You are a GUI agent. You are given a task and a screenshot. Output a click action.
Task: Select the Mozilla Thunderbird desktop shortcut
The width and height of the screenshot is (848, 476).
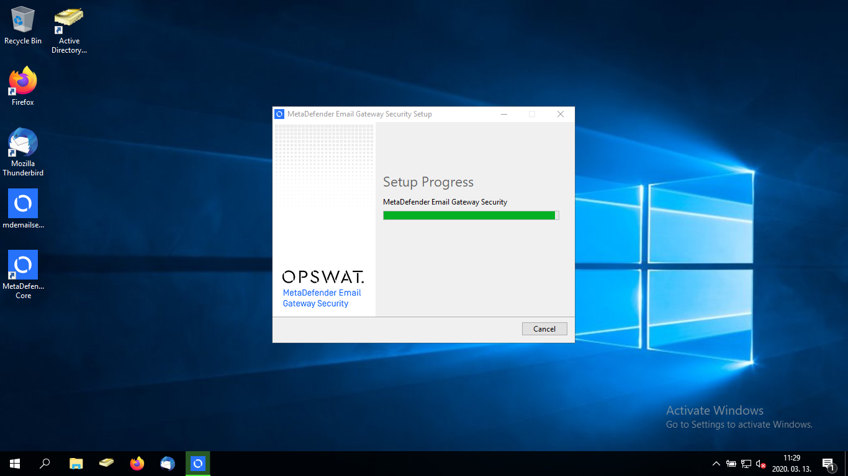point(23,143)
